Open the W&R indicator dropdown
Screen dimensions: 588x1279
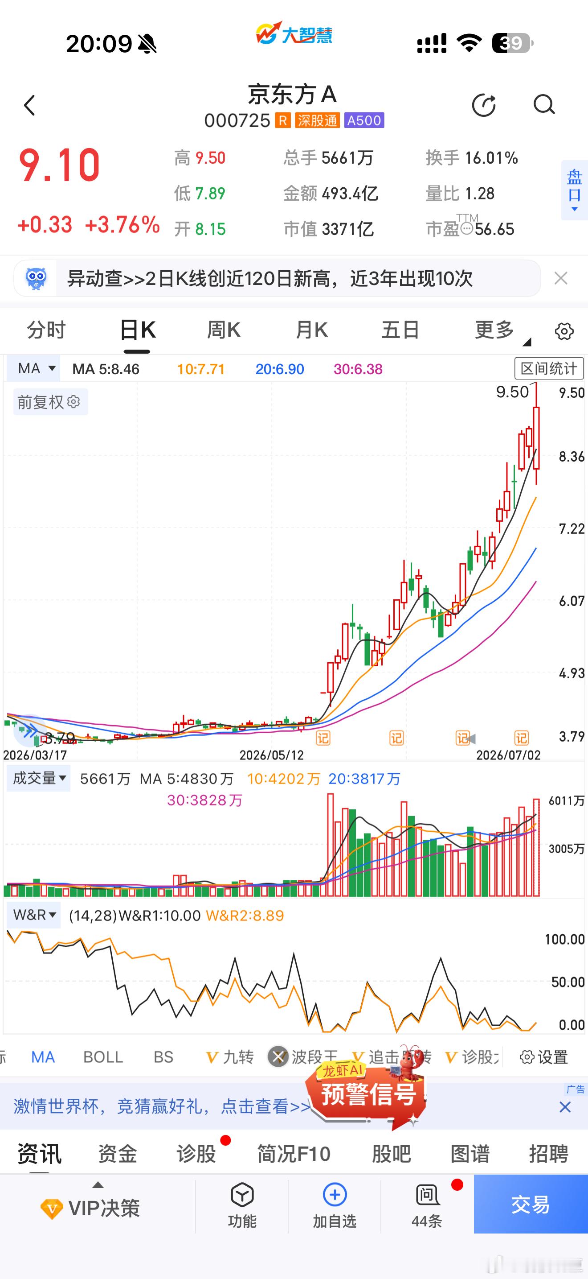[34, 915]
